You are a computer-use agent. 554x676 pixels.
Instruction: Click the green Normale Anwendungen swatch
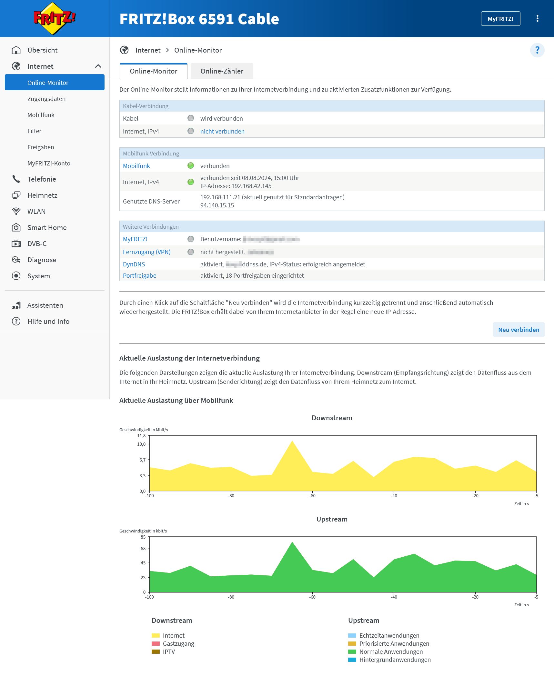pos(352,651)
